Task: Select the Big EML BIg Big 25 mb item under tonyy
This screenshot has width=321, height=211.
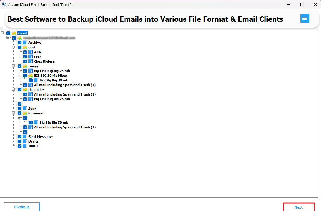Action: click(52, 71)
